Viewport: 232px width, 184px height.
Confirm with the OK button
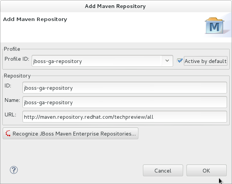[206, 171]
